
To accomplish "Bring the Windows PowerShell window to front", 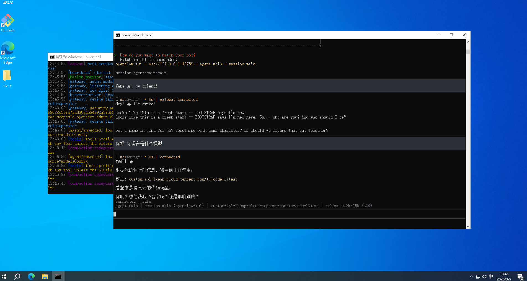I will tap(80, 57).
